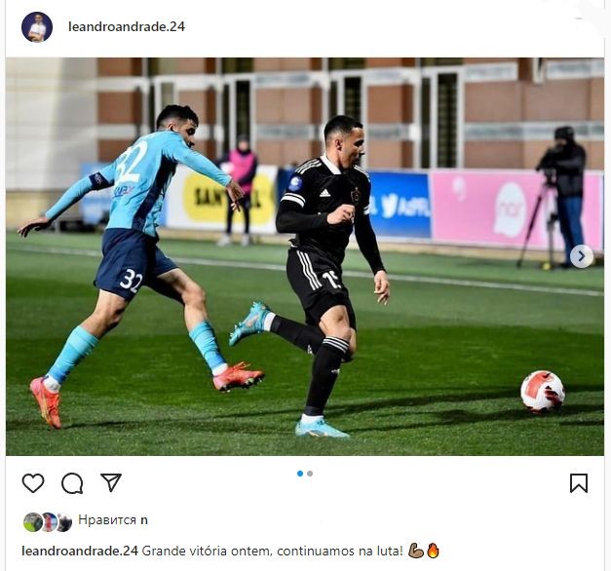611x571 pixels.
Task: Click the main match photo
Action: point(305,256)
